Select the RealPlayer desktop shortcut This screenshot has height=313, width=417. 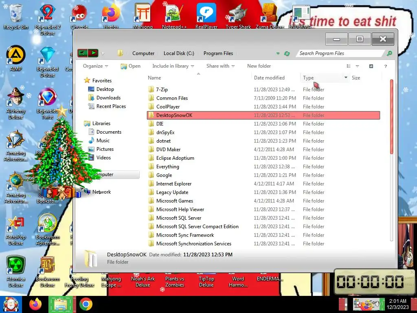206,15
